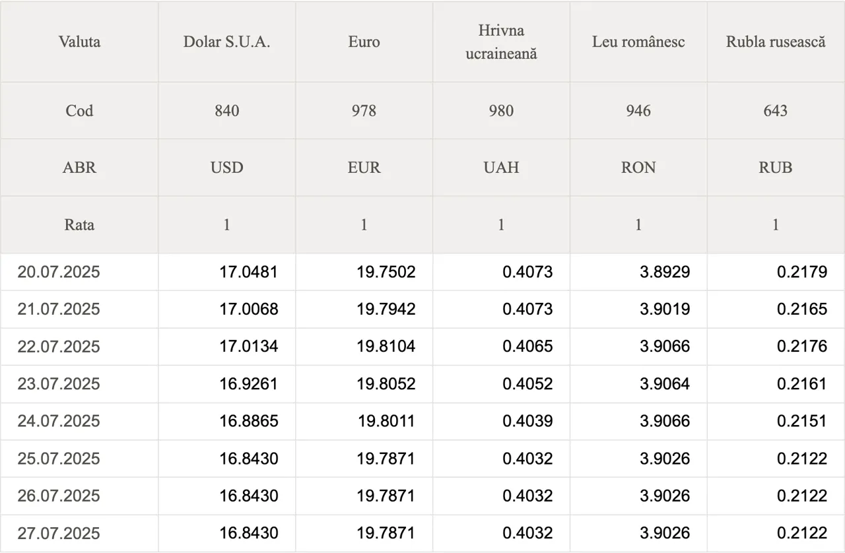Select the 20.07.2025 date row
This screenshot has width=845, height=553.
click(422, 272)
